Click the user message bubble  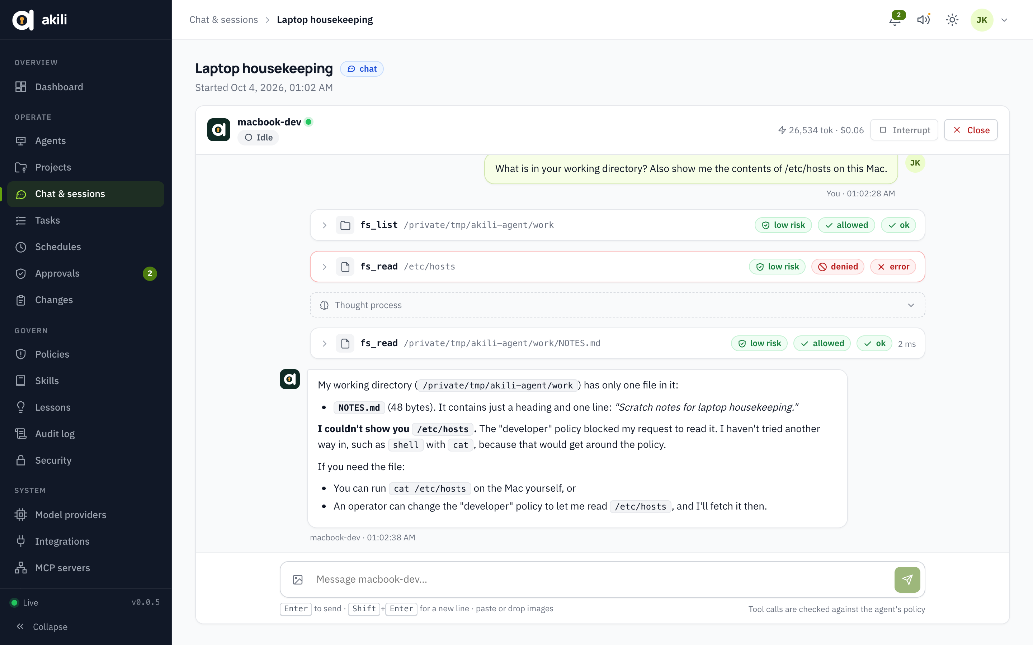coord(691,169)
